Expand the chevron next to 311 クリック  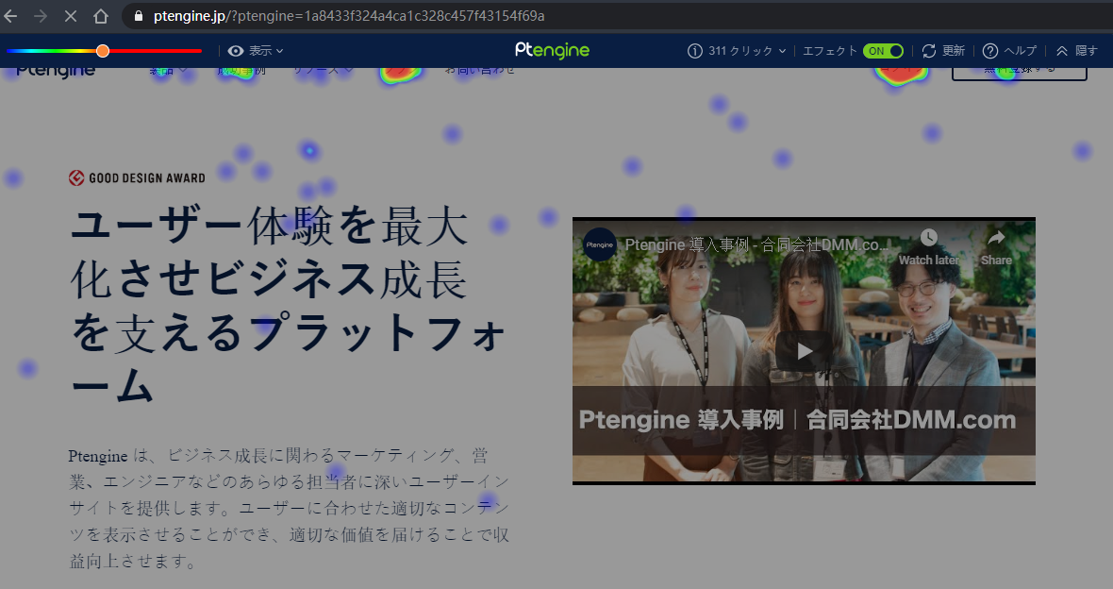[782, 50]
